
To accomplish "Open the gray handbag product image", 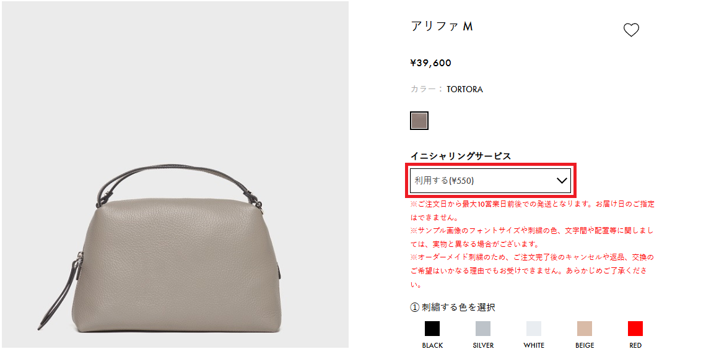I will coord(175,174).
